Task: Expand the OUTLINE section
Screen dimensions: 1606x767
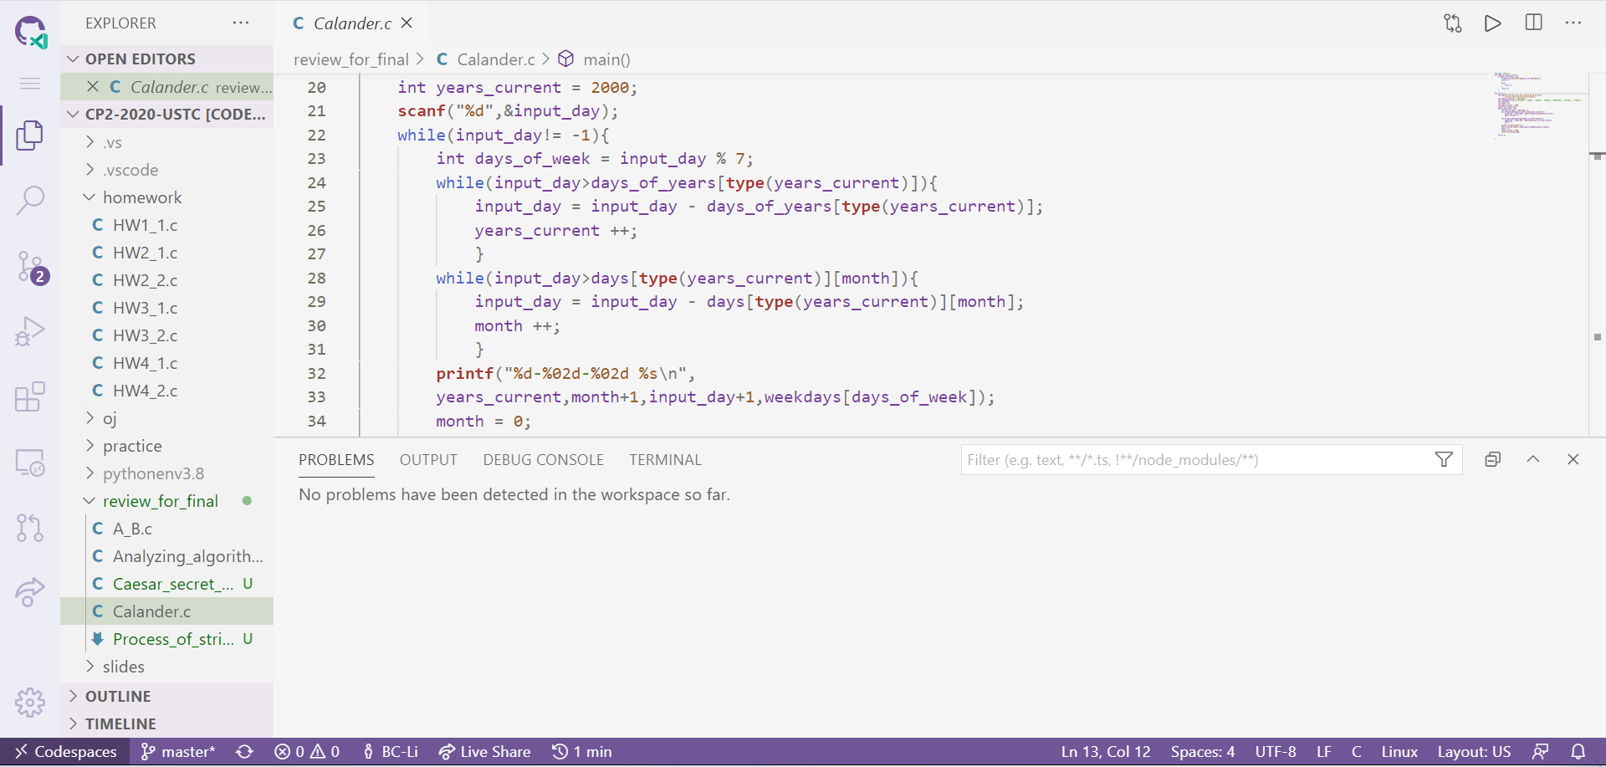Action: click(x=167, y=696)
